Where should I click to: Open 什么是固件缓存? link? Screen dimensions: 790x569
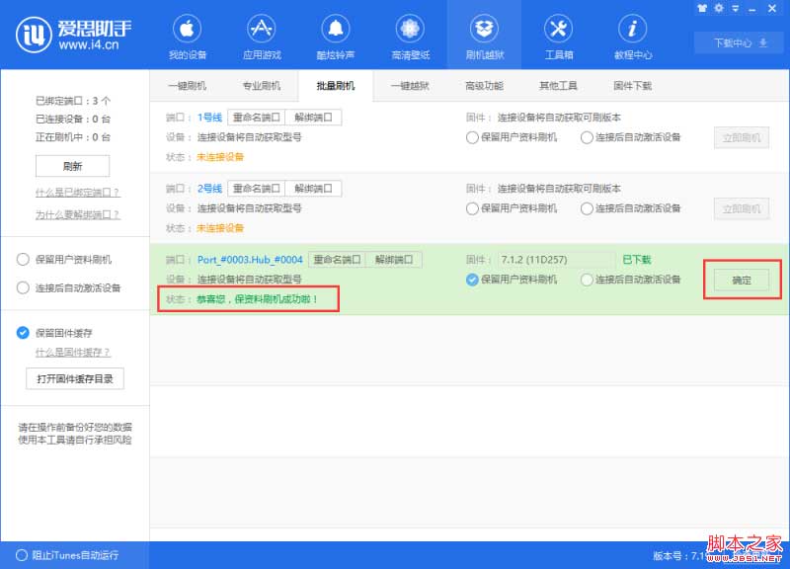(72, 353)
